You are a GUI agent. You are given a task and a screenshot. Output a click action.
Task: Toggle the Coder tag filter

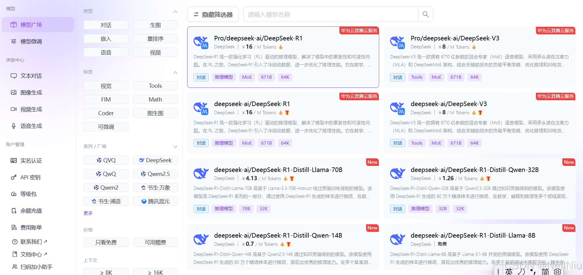coord(106,113)
